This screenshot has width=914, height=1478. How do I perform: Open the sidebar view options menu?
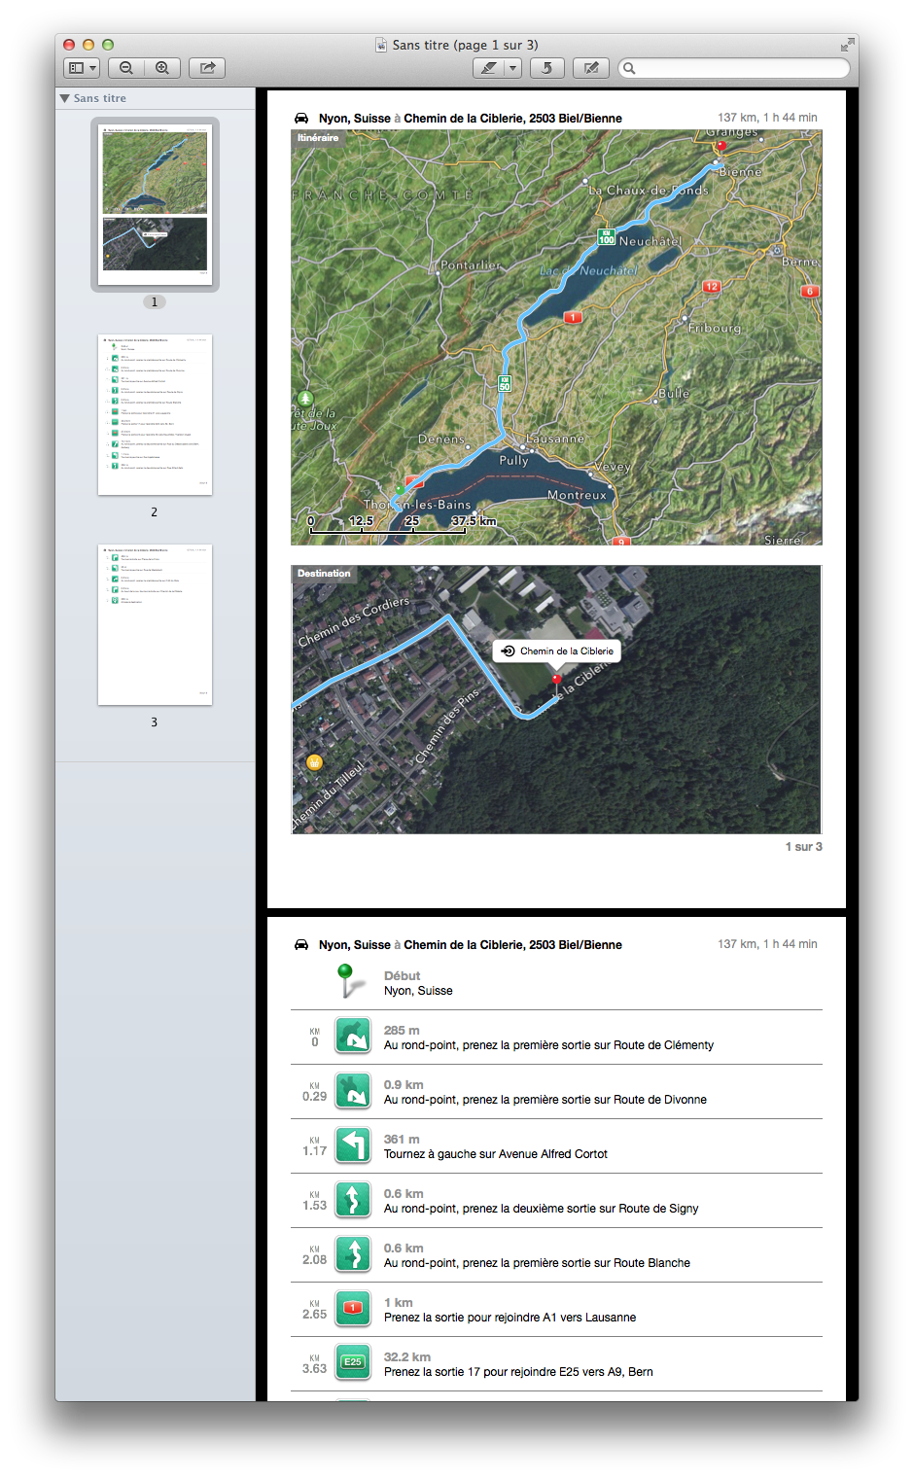82,68
